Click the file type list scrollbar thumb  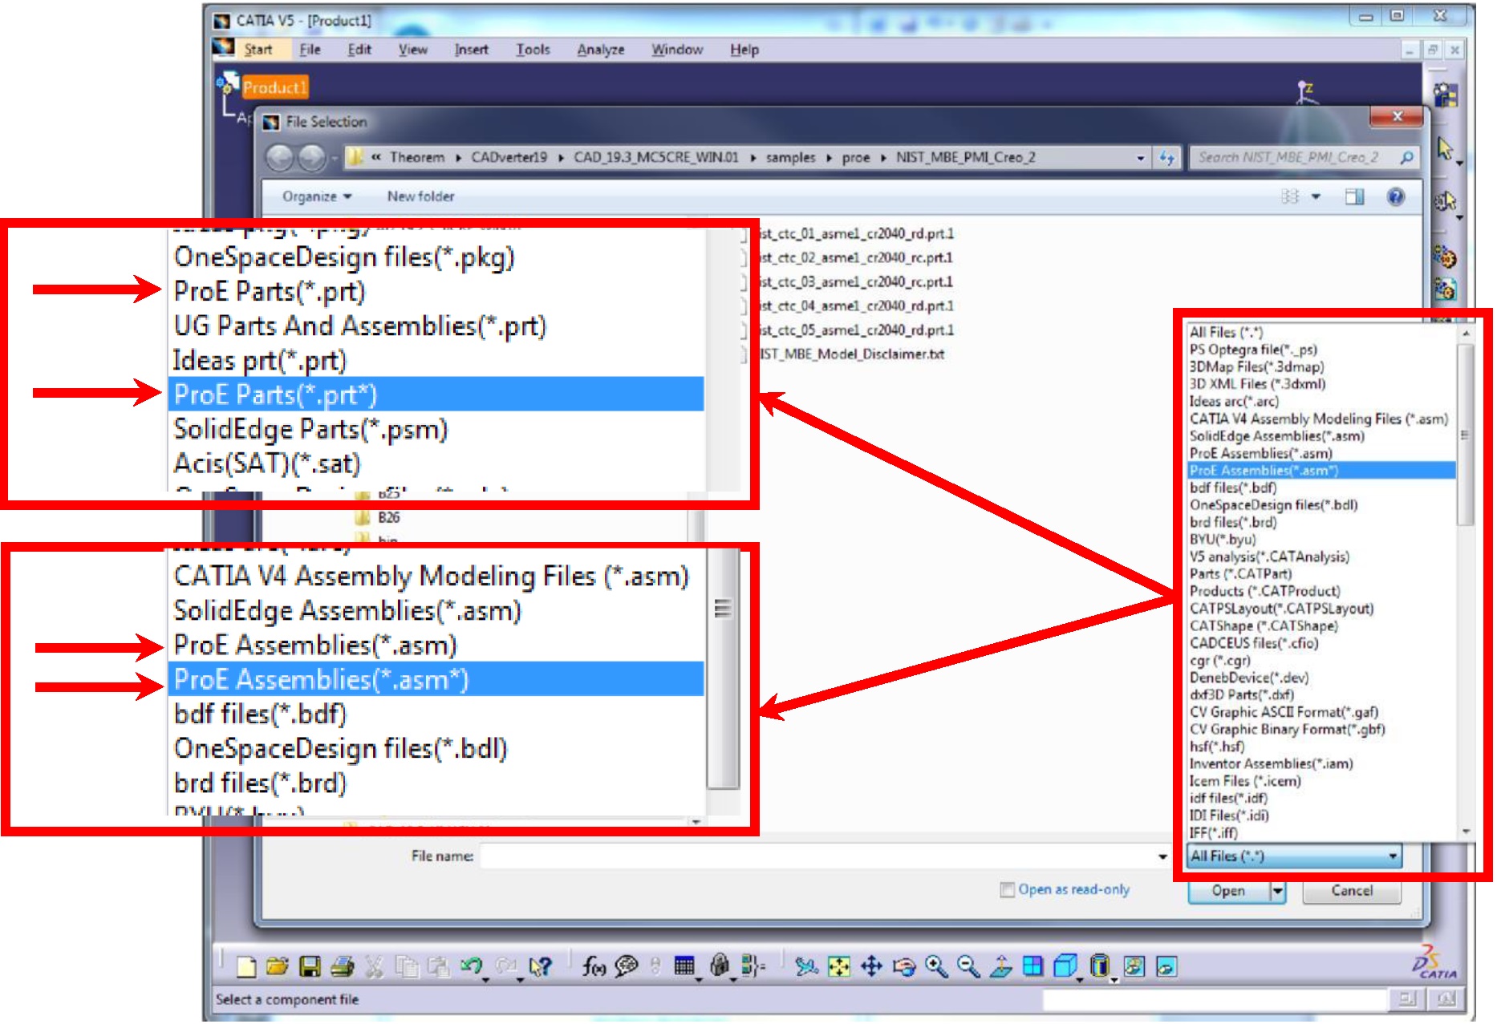1465,434
